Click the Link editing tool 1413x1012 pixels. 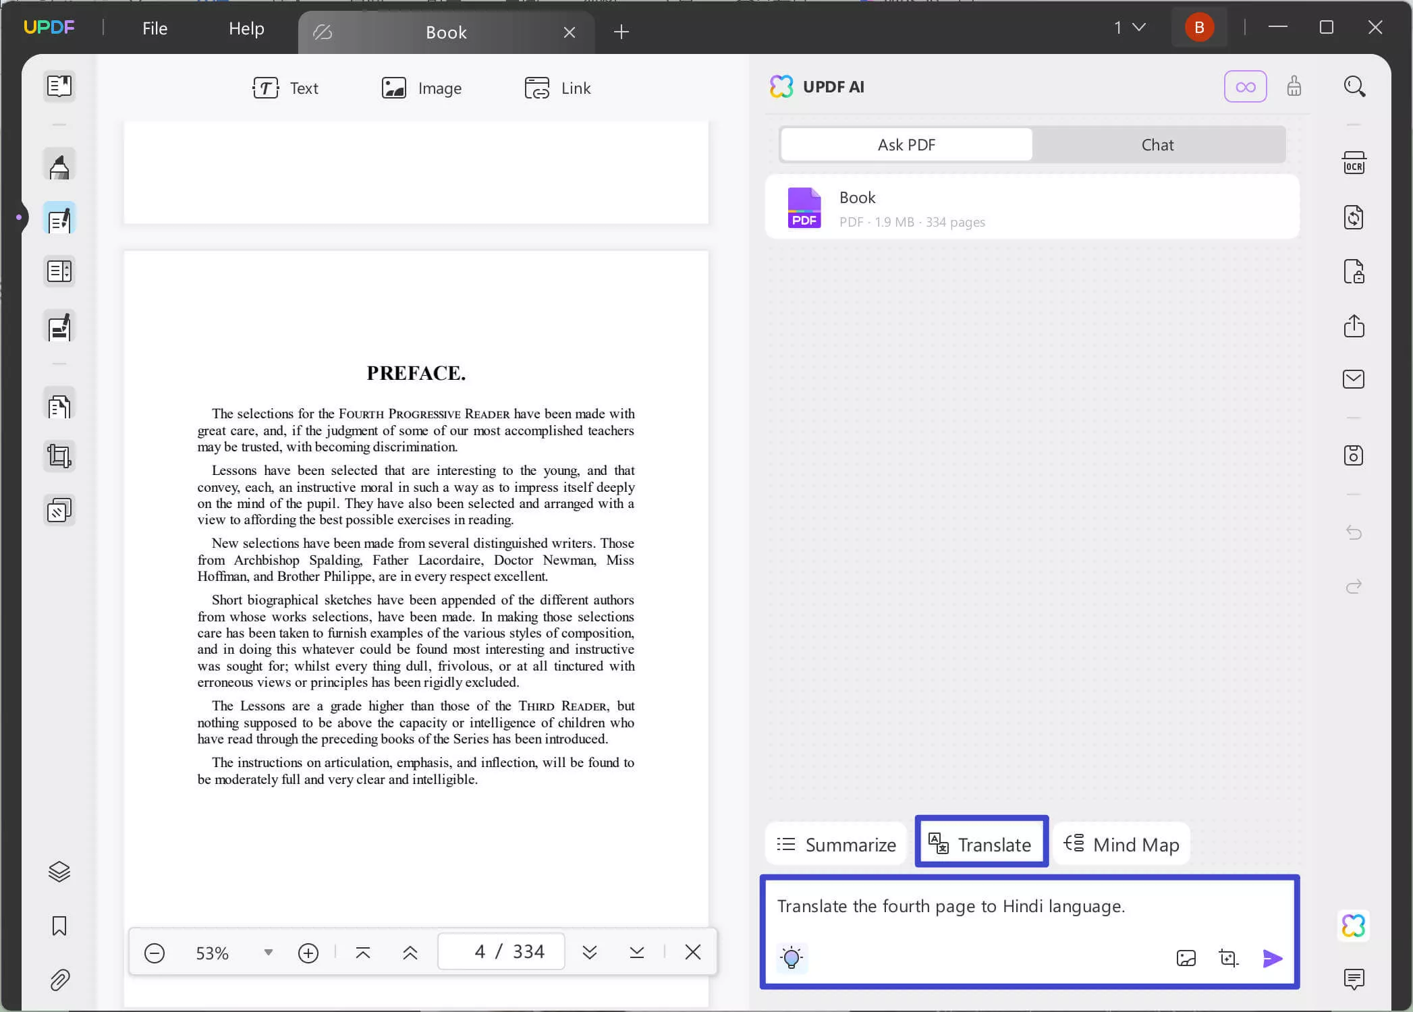coord(557,88)
